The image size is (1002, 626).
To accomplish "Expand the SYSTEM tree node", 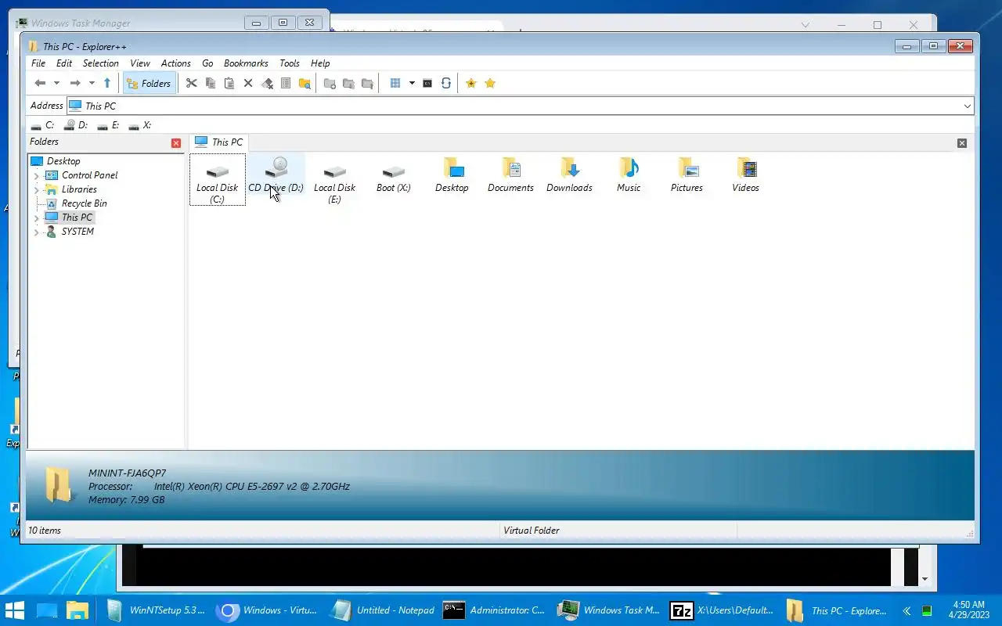I will click(x=36, y=232).
